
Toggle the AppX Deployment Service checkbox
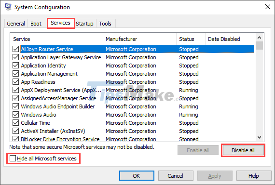(x=15, y=90)
